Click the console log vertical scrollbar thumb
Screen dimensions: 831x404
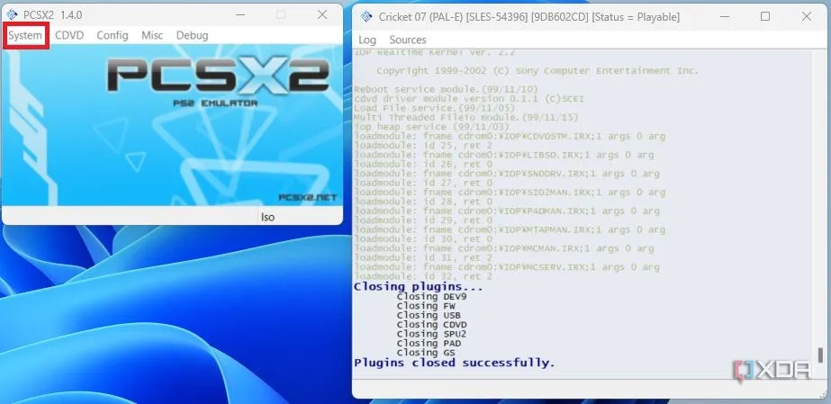(819, 355)
